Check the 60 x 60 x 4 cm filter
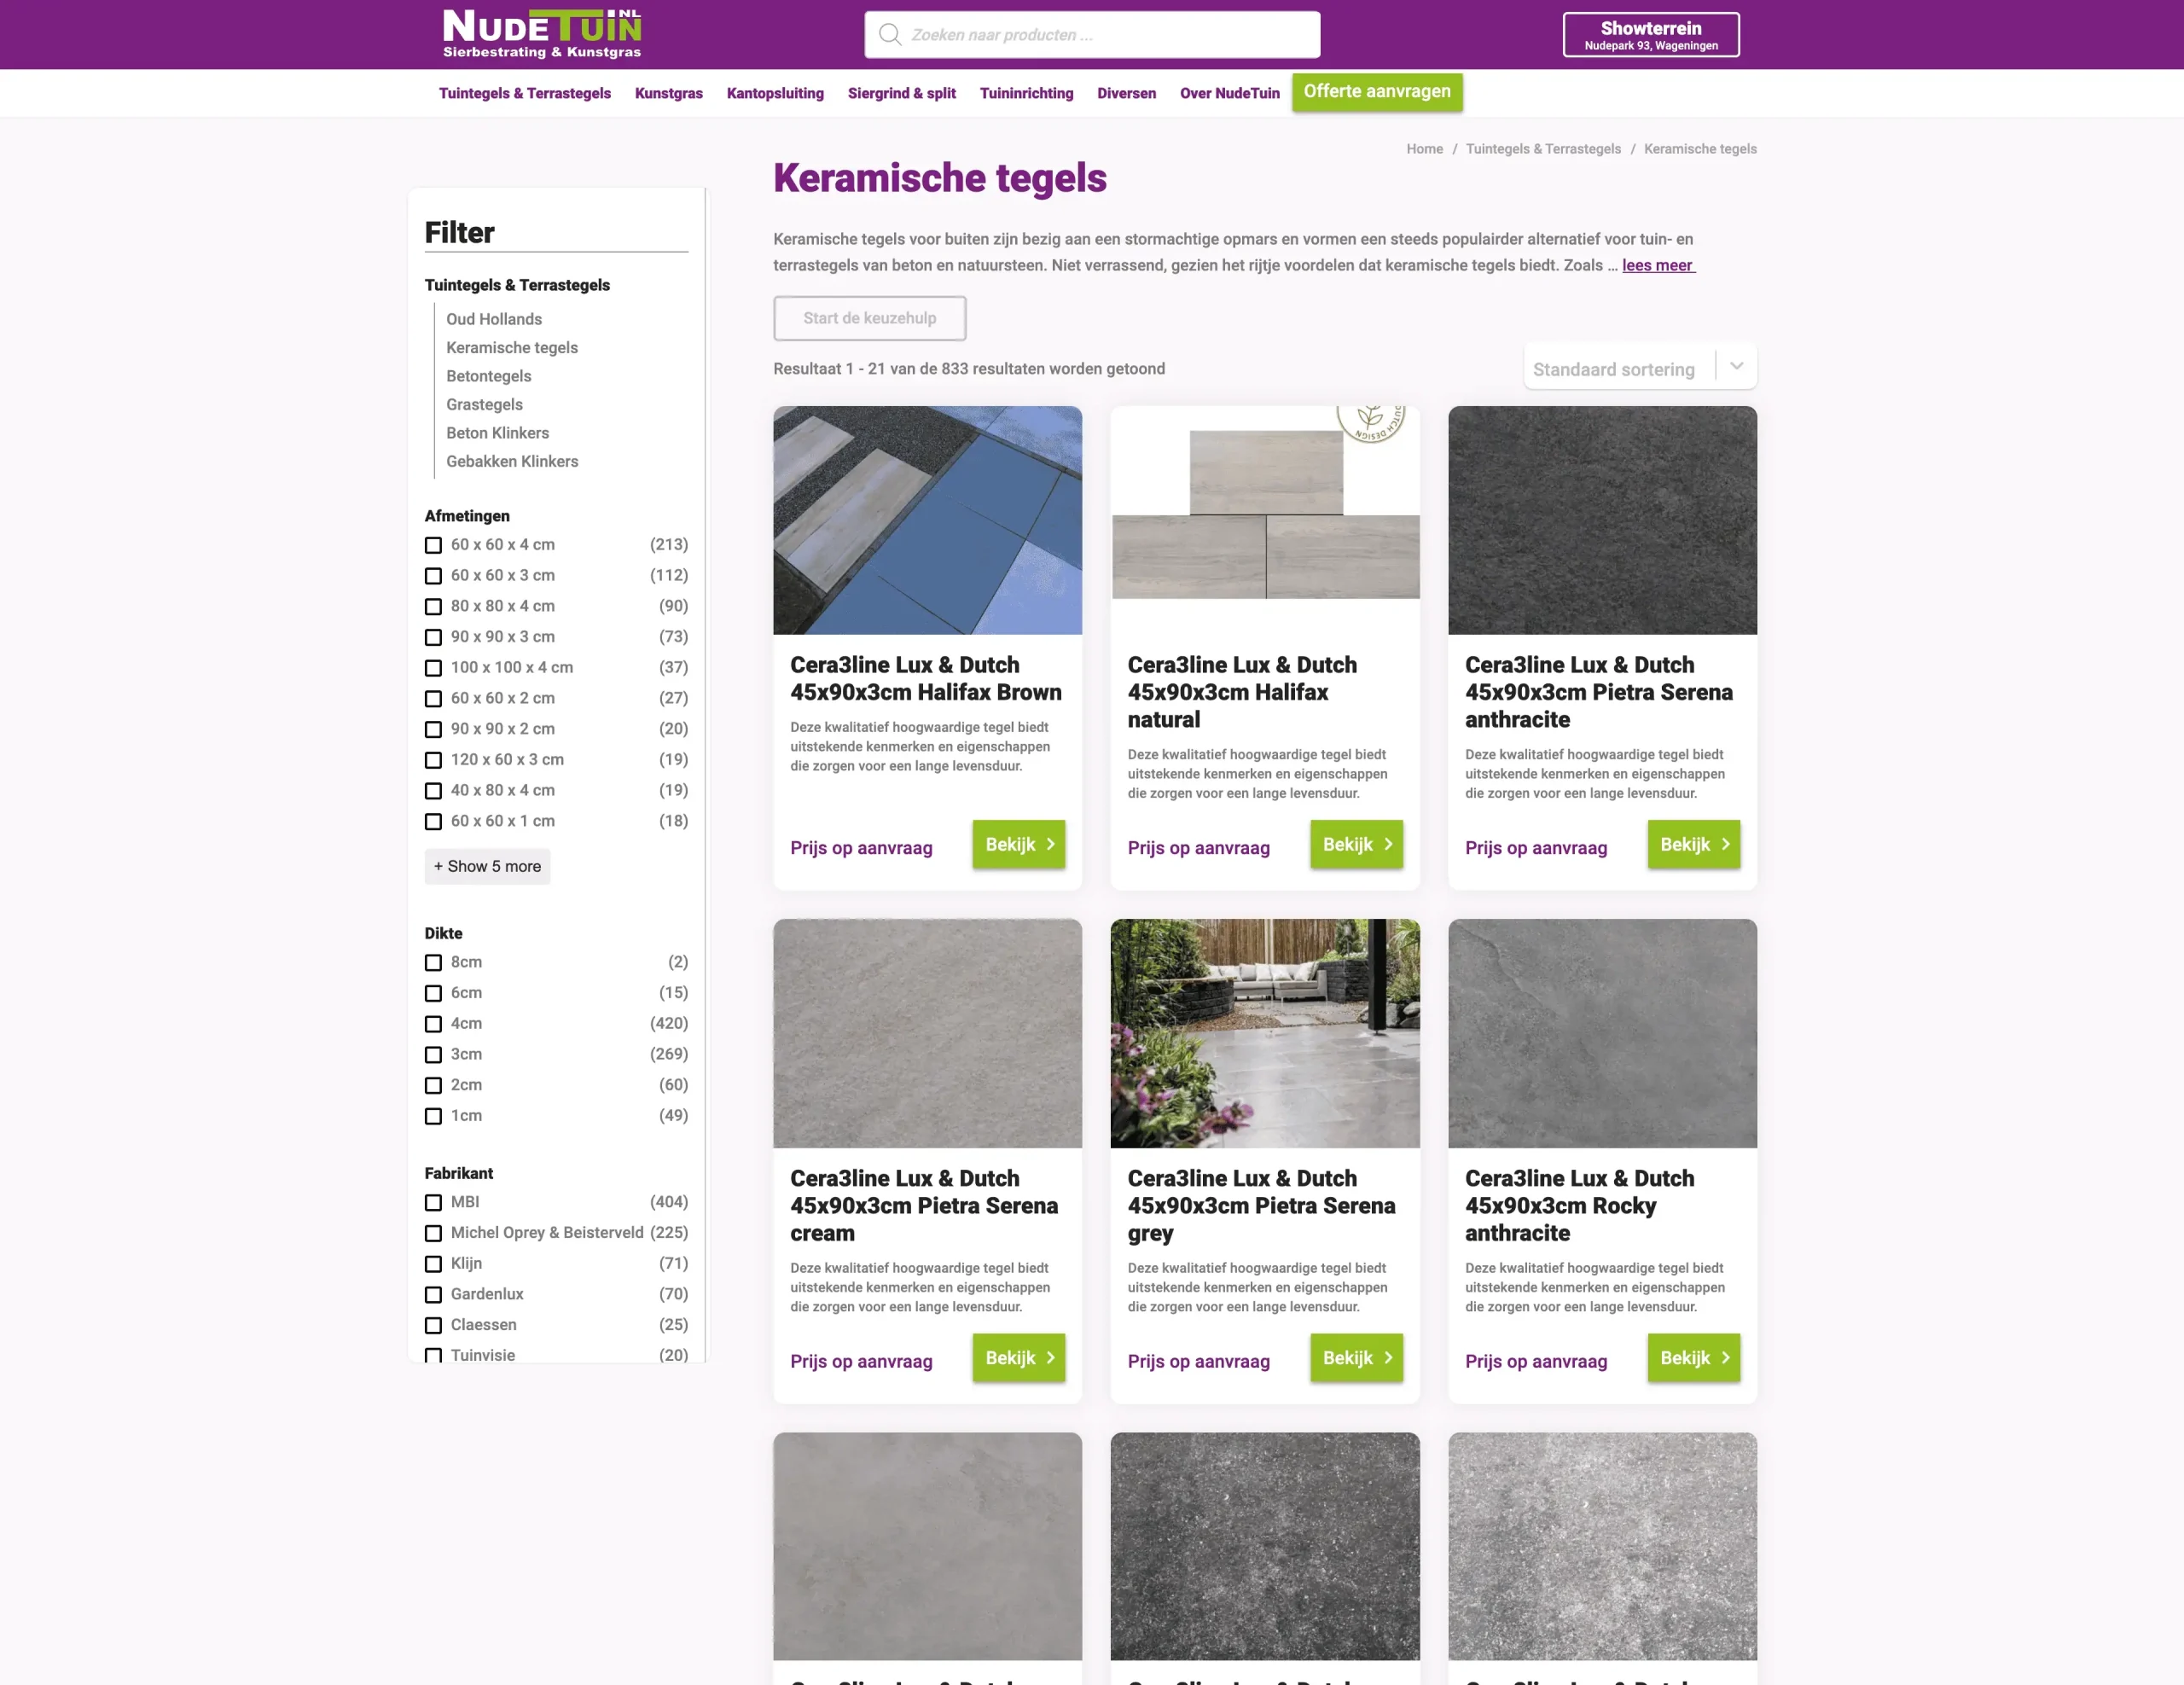Screen dimensions: 2184x1685 point(433,545)
